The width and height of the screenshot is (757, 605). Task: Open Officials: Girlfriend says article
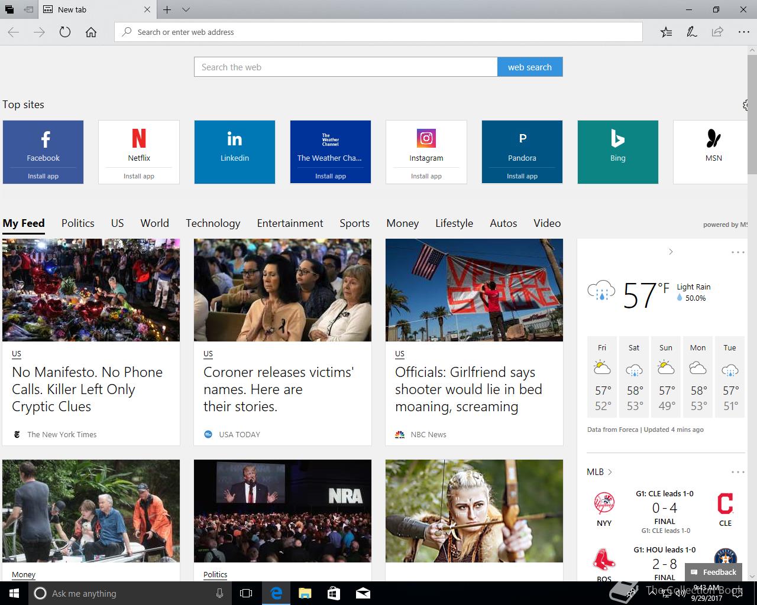(x=468, y=389)
